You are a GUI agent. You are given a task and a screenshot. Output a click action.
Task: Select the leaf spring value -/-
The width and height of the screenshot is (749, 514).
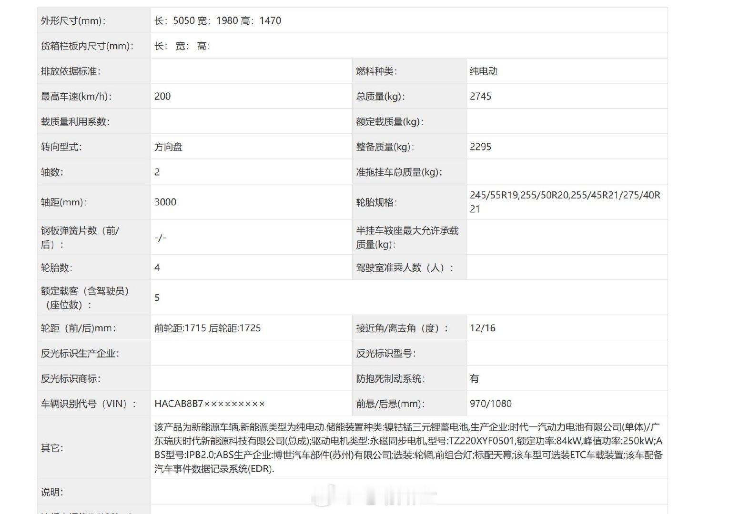160,237
